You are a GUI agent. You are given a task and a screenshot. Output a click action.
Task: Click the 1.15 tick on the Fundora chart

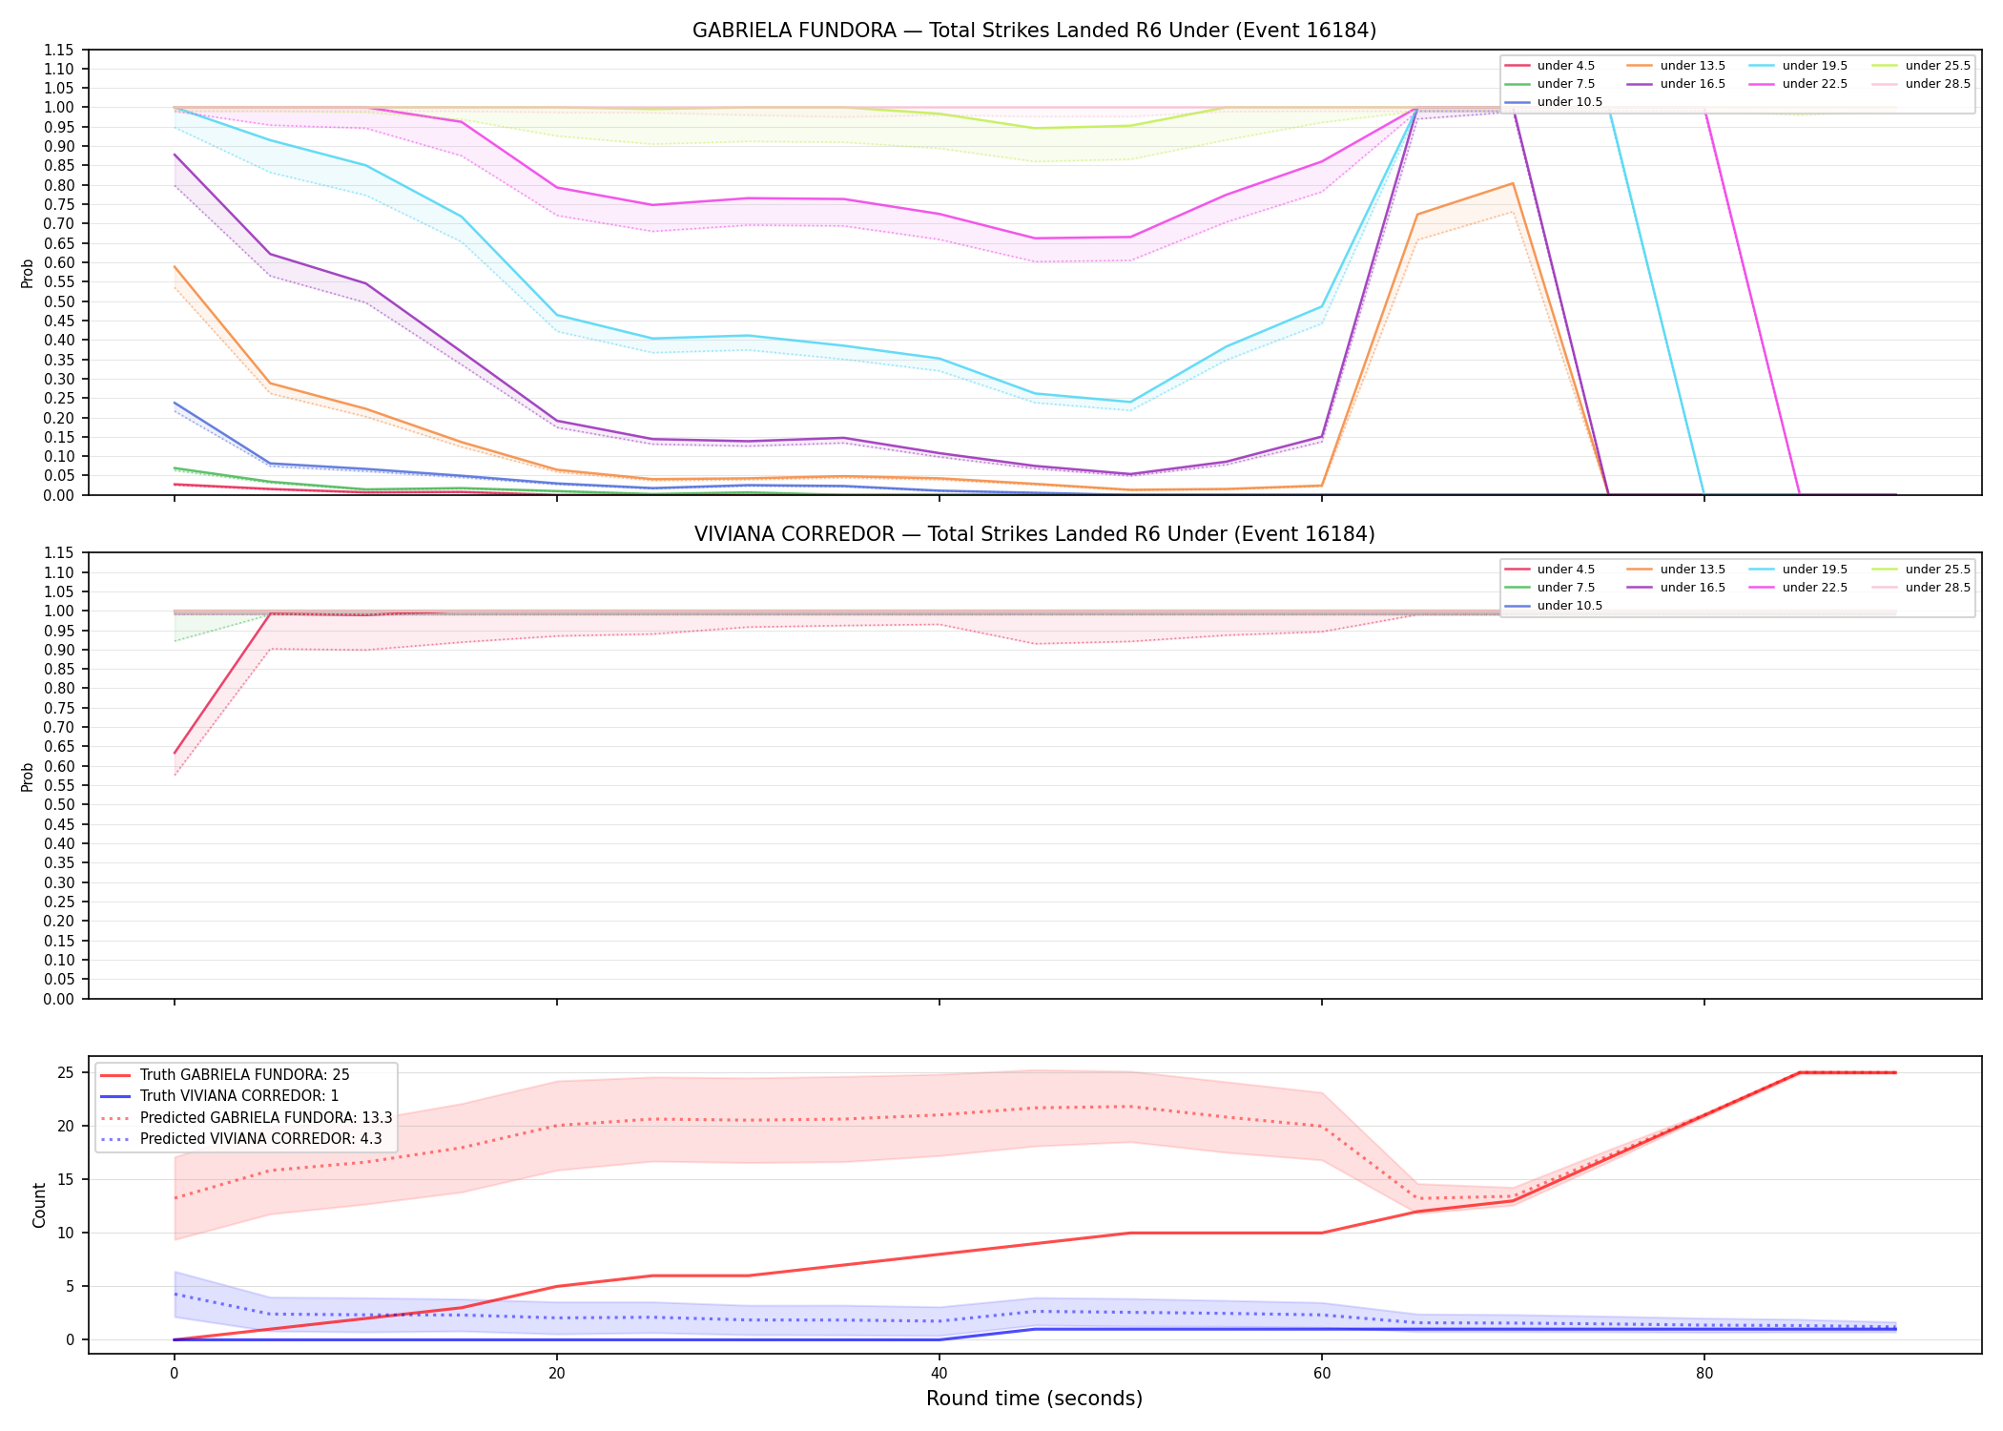(58, 50)
